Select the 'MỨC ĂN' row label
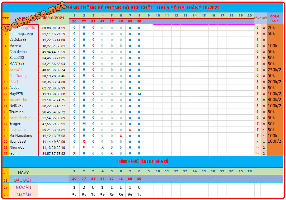286x200 pixels. 23,188
